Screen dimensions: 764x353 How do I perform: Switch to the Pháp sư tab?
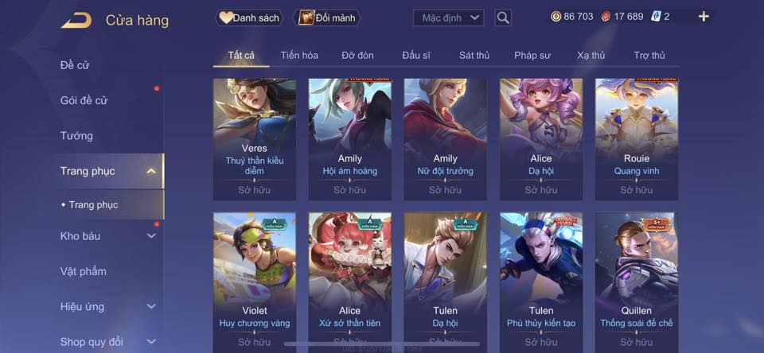tap(532, 56)
